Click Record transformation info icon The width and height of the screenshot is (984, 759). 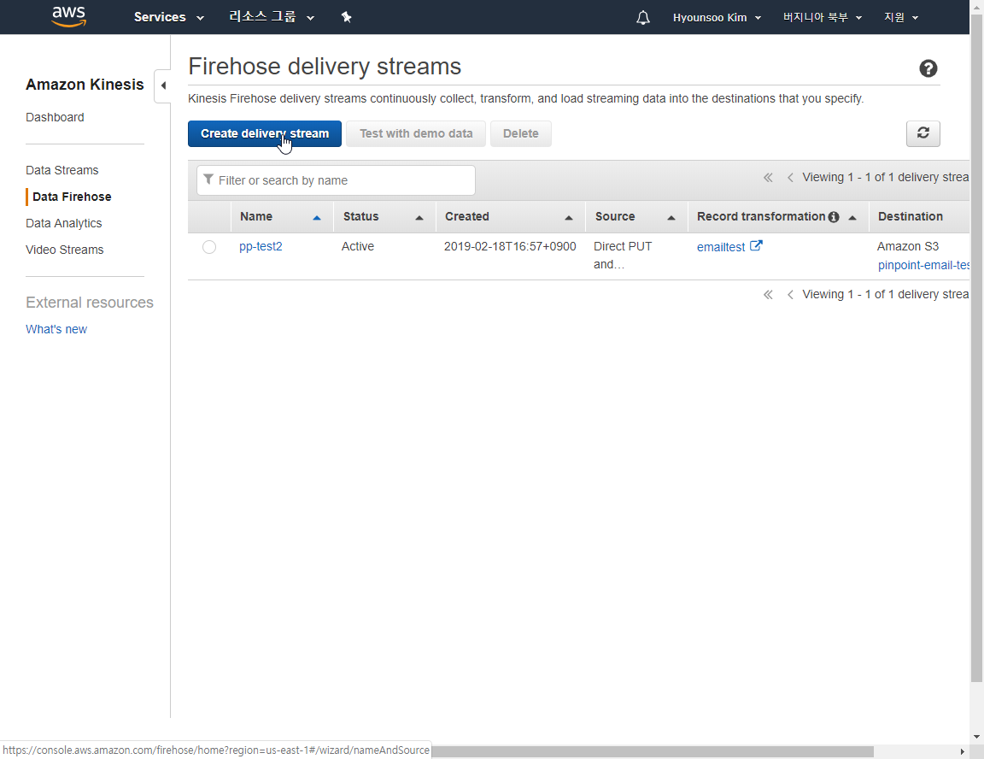[x=834, y=217]
